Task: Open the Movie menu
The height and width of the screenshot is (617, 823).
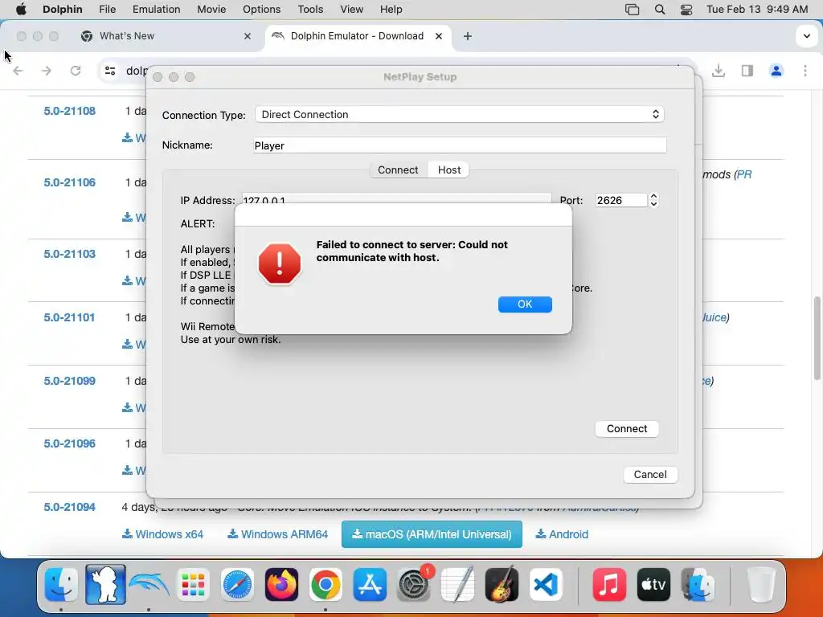Action: (211, 10)
